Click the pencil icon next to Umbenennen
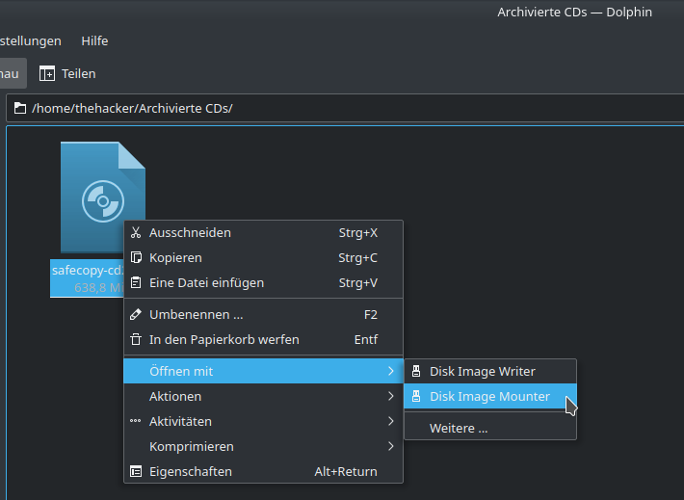Image resolution: width=684 pixels, height=500 pixels. pyautogui.click(x=136, y=314)
